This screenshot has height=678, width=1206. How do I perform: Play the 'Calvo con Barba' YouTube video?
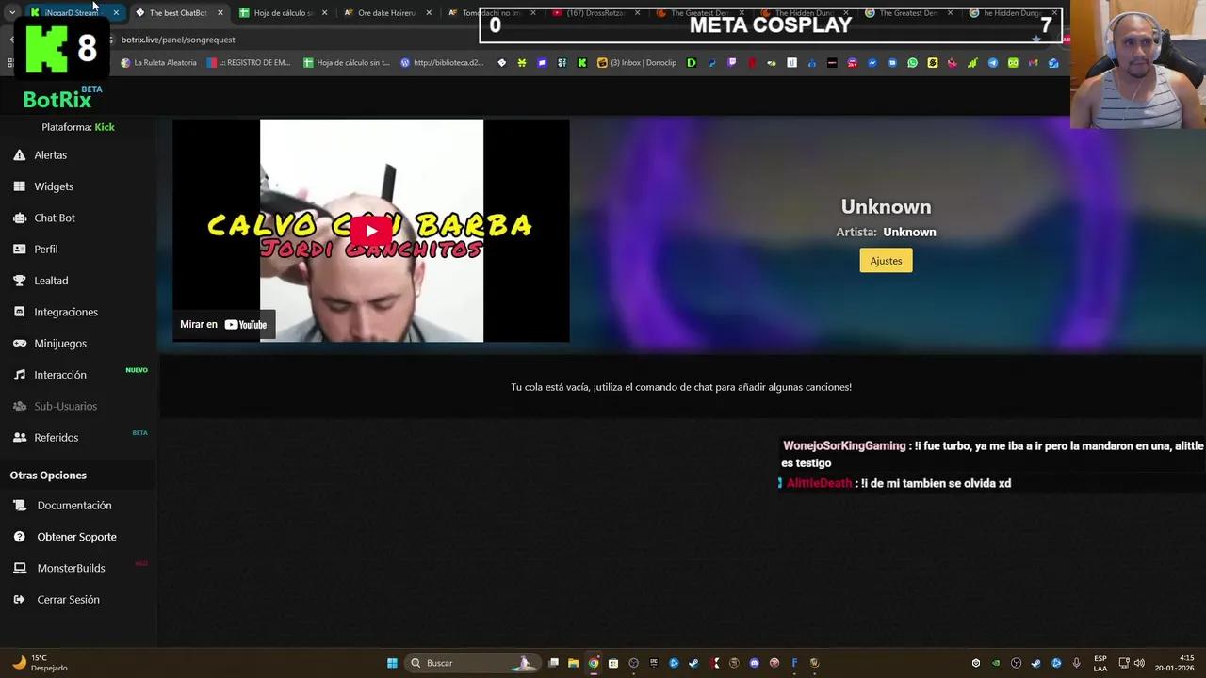click(370, 230)
